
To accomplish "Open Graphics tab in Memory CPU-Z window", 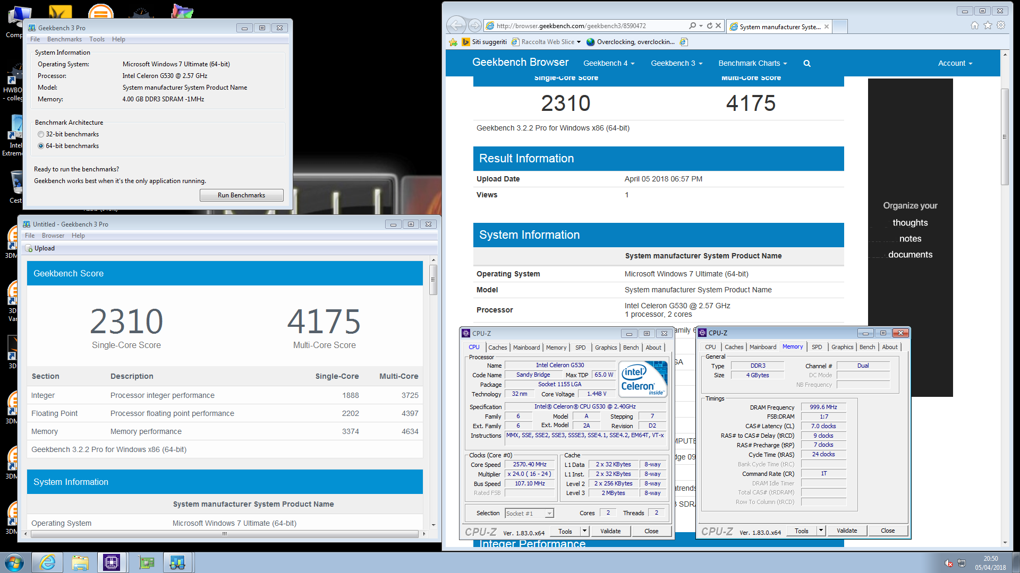I will coord(842,347).
